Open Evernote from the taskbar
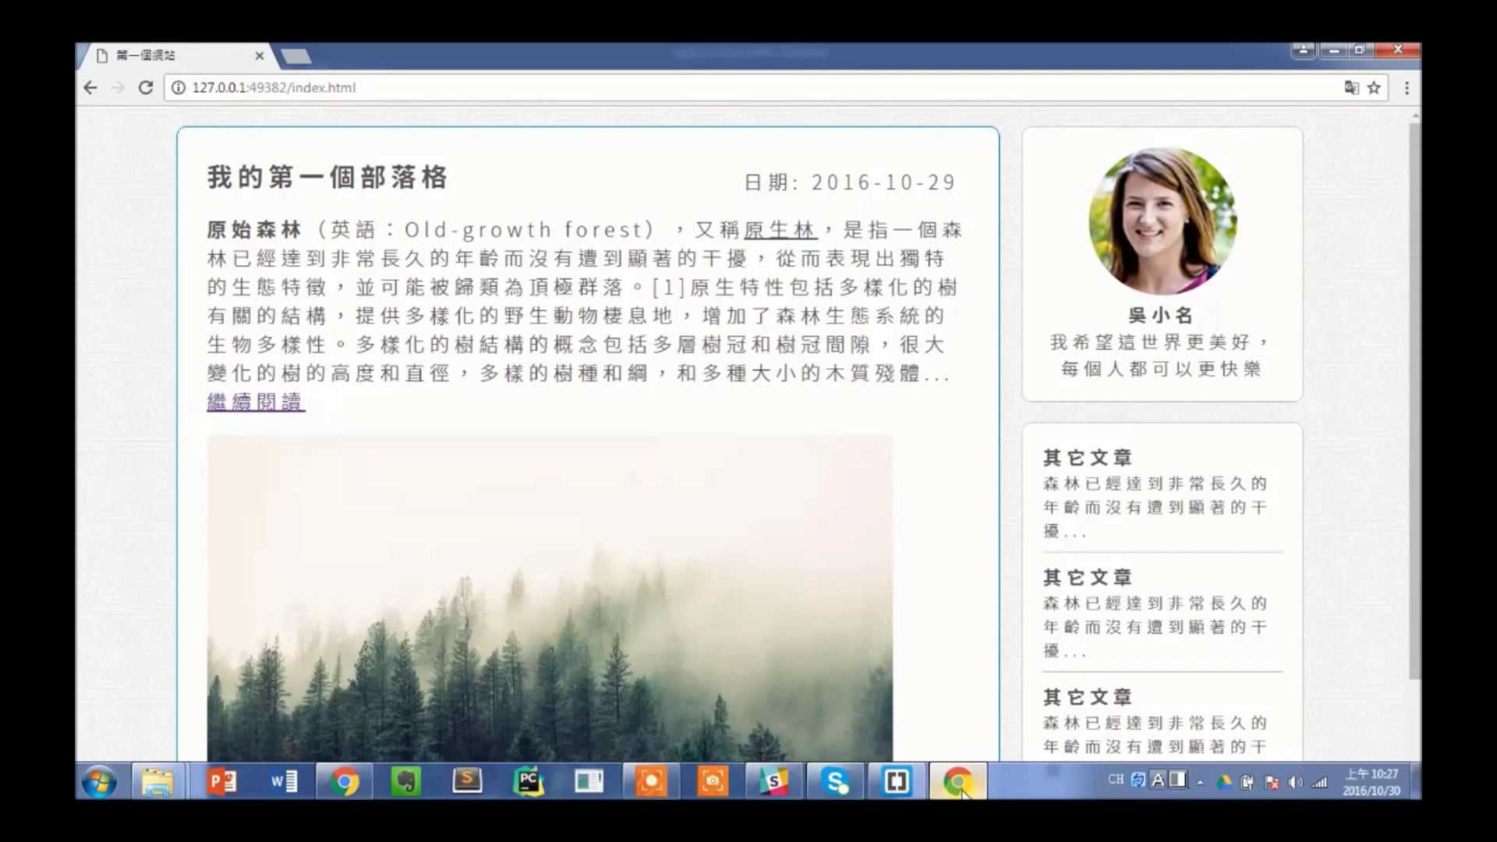 coord(405,781)
